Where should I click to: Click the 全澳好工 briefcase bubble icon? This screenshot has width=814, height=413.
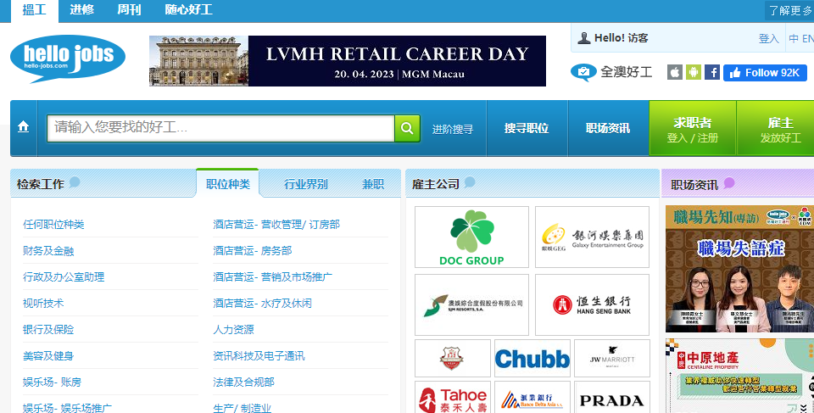[x=583, y=72]
